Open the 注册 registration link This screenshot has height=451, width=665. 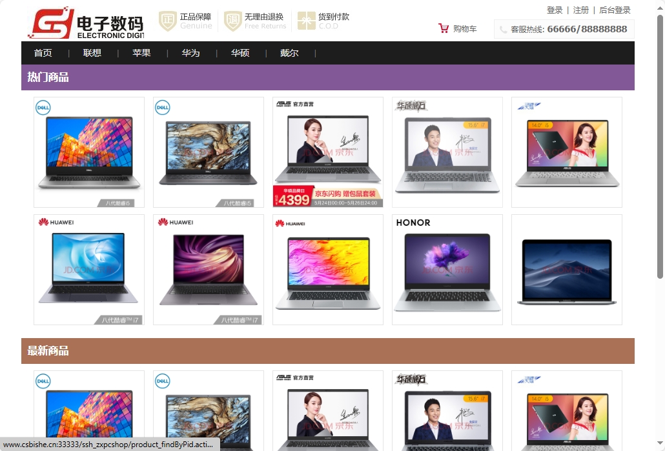click(580, 10)
